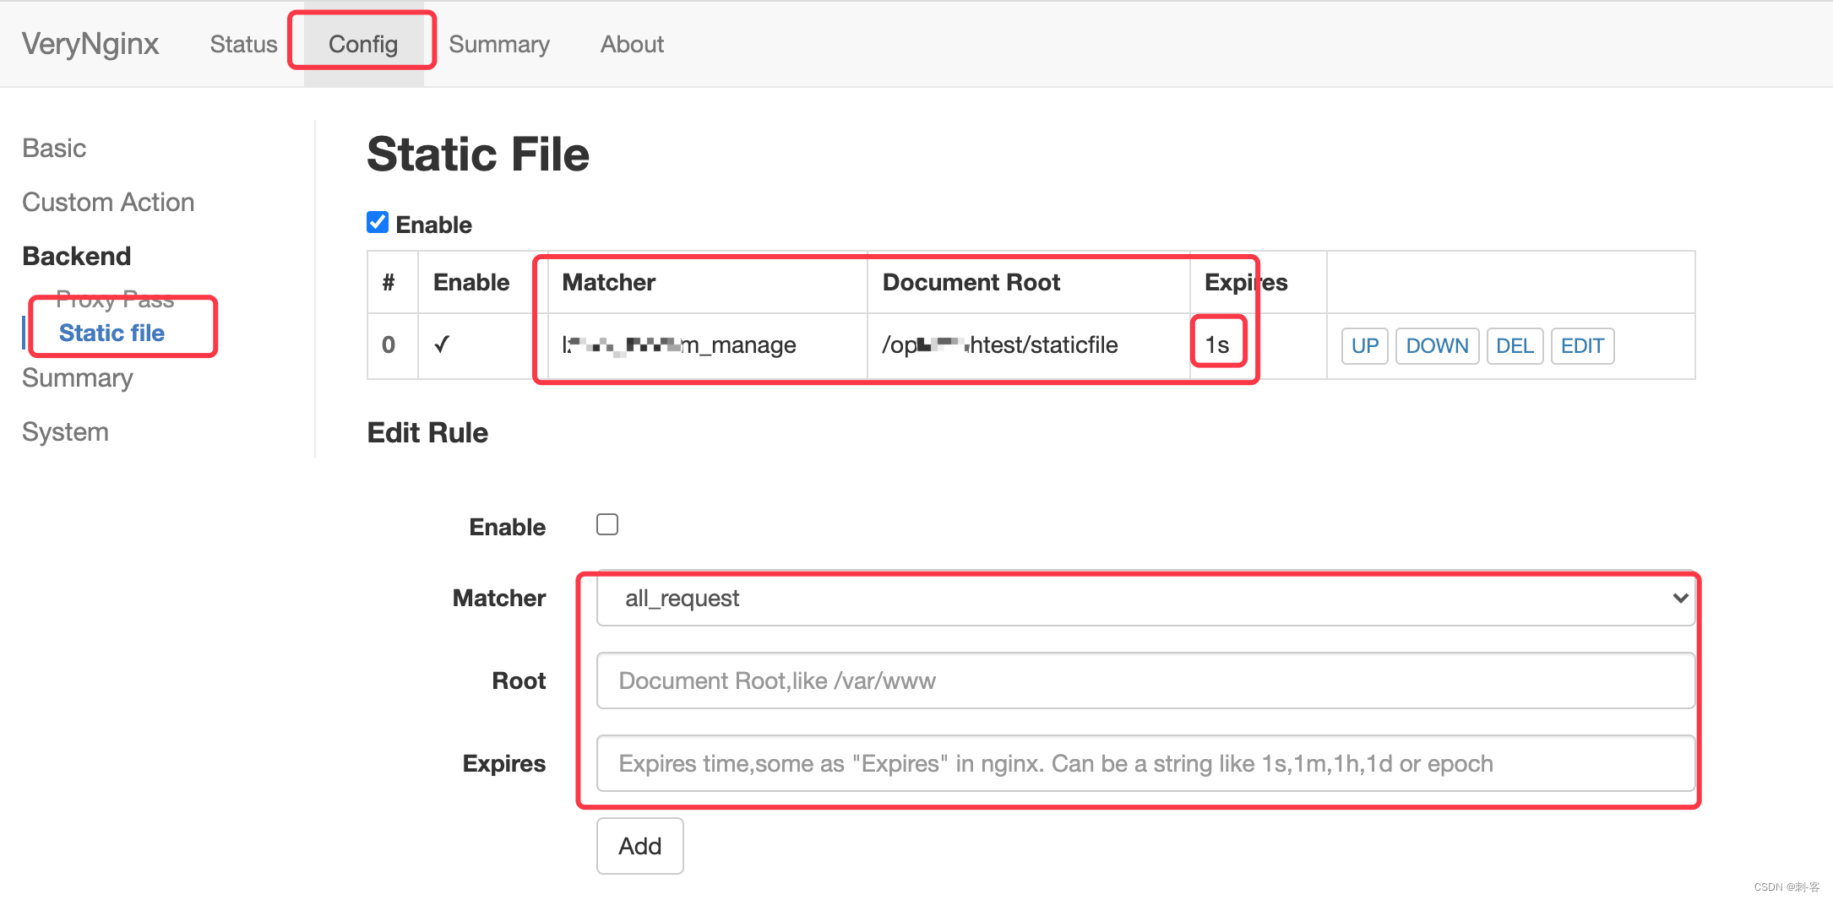Select Basic in the sidebar
This screenshot has width=1833, height=900.
point(54,148)
